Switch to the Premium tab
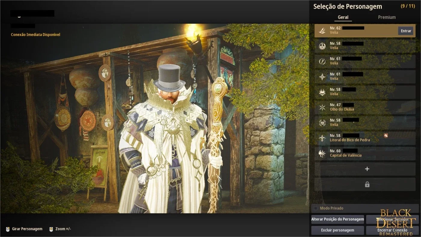Image resolution: width=421 pixels, height=237 pixels. (387, 17)
